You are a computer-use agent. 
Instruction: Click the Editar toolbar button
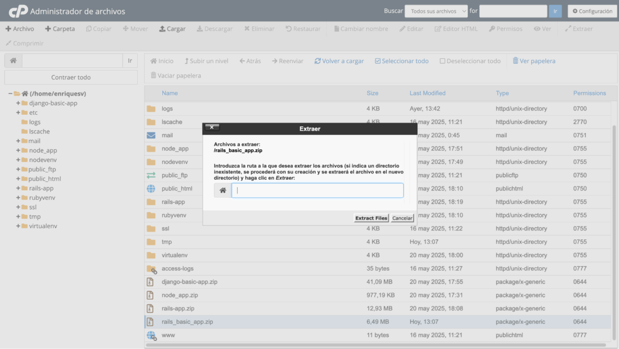pos(412,29)
